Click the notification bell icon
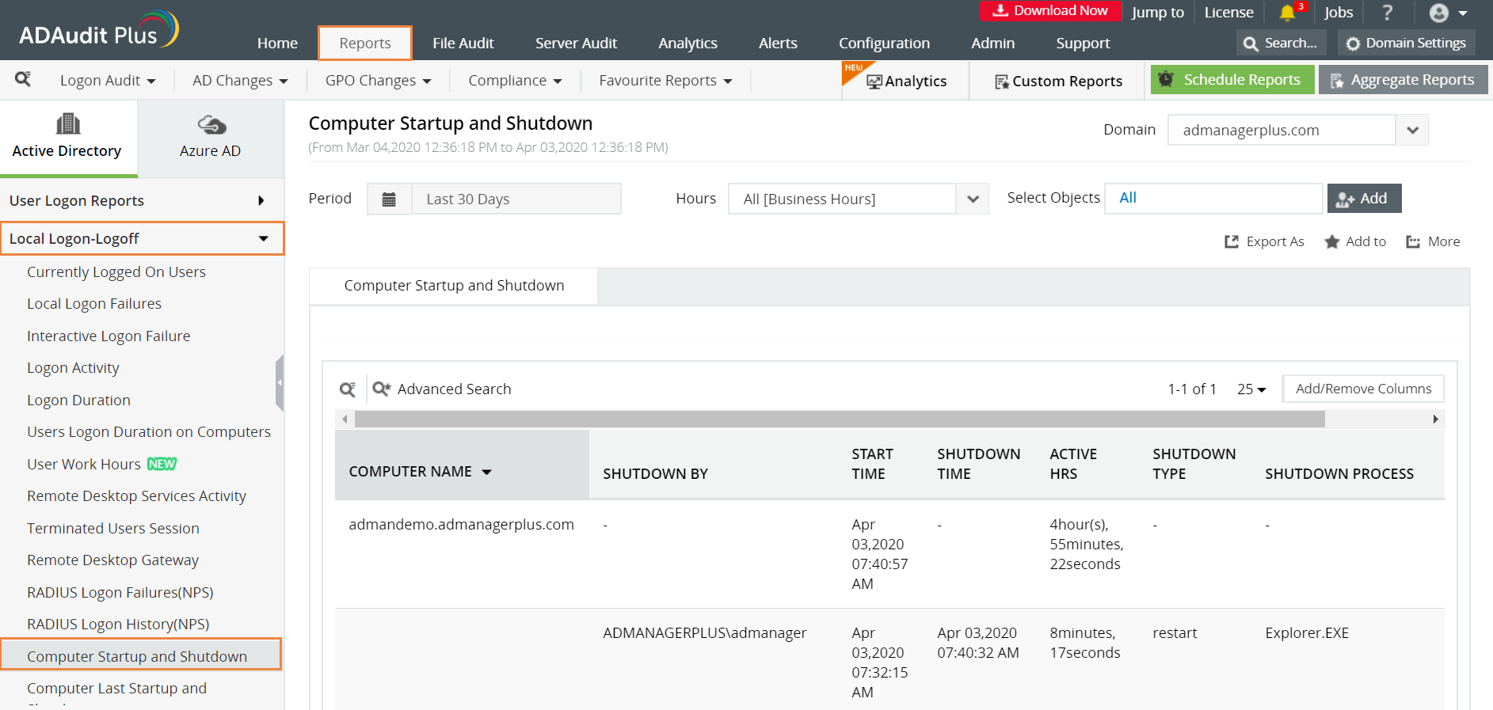Screen dimensions: 1493x710 pyautogui.click(x=1287, y=13)
